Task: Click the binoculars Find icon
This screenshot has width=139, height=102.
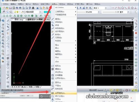Action: pyautogui.click(x=33, y=8)
